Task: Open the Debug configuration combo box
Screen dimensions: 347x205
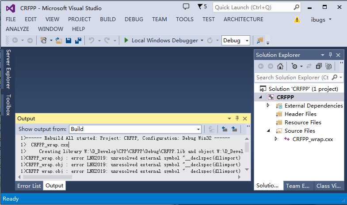Action: point(236,41)
